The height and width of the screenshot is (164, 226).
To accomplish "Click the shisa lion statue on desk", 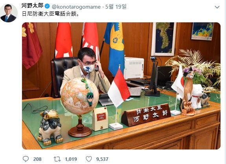I will (50, 128).
